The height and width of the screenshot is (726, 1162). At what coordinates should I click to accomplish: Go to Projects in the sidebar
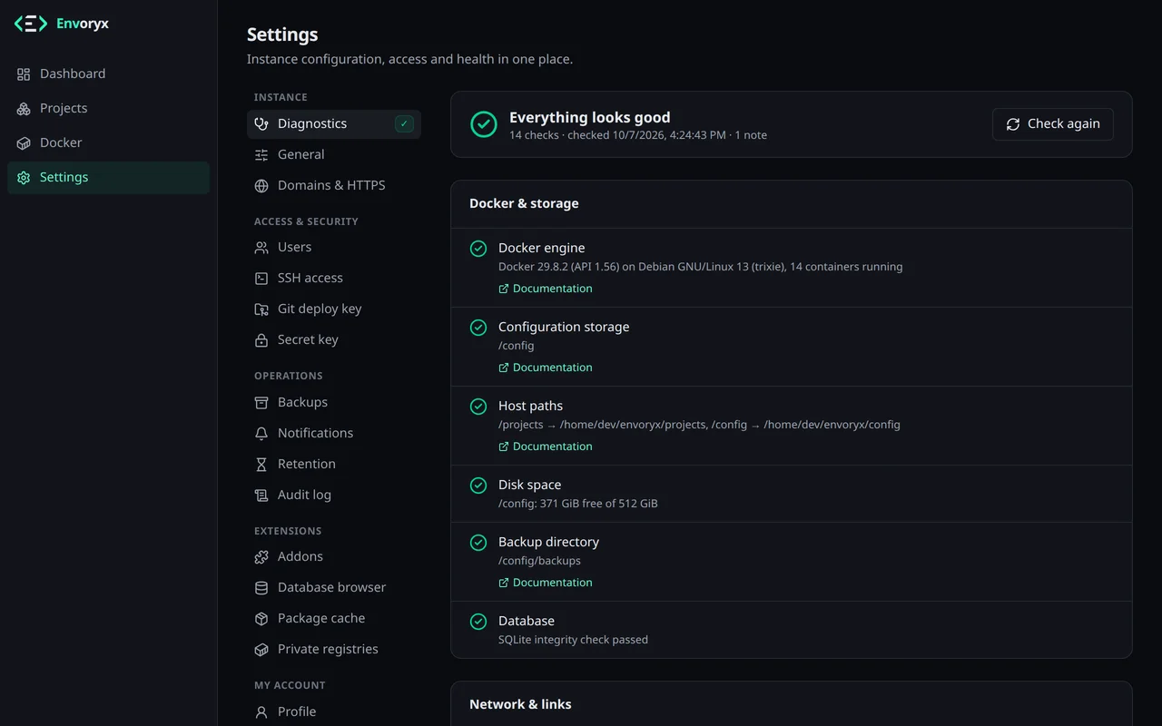tap(109, 109)
